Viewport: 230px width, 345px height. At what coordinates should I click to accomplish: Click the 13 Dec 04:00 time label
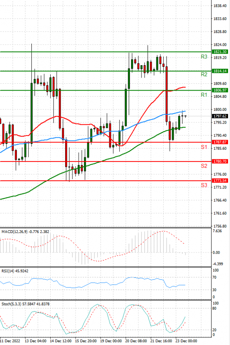tap(36, 341)
